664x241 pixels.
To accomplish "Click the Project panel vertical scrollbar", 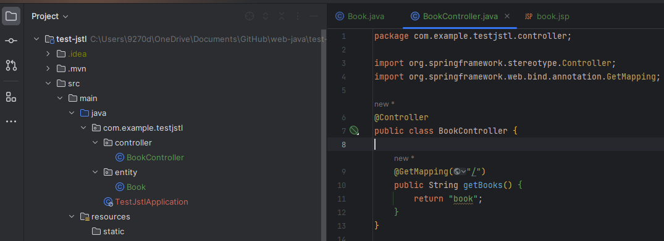I will click(324, 136).
